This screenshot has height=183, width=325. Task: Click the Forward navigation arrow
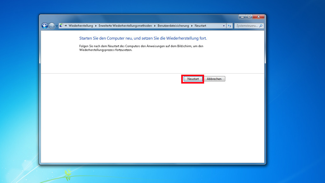[52, 26]
